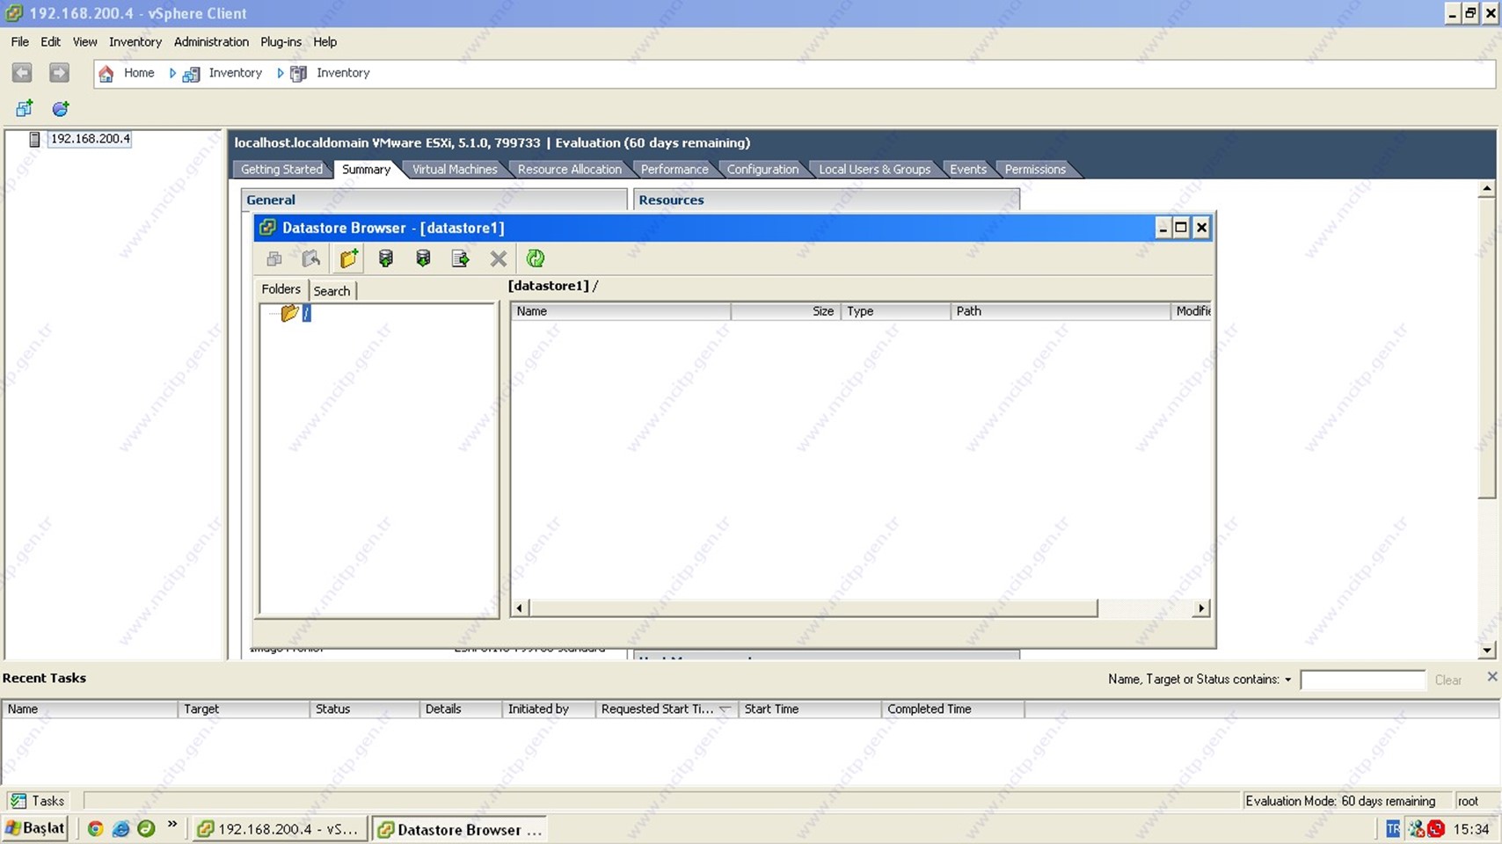Click the green circular quick launch icon

146,828
